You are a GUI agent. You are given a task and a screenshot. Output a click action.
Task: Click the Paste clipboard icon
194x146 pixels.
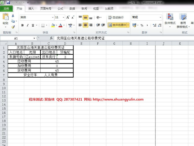[6, 17]
